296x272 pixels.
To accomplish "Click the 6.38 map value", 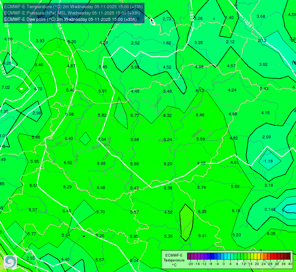I will tap(168, 188).
